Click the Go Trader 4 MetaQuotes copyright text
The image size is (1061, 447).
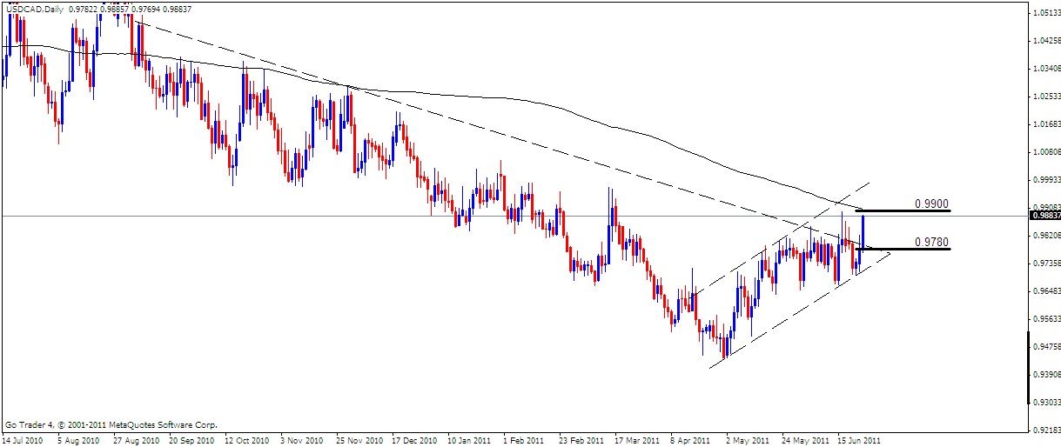tap(111, 425)
